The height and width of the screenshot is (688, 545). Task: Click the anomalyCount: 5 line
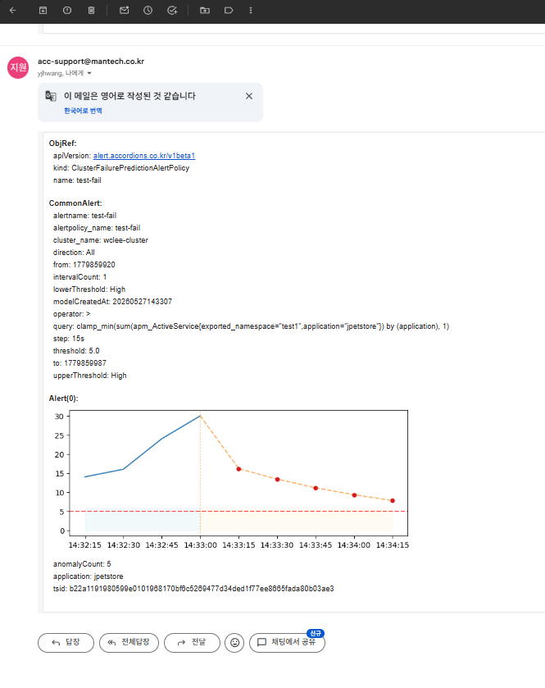point(82,564)
